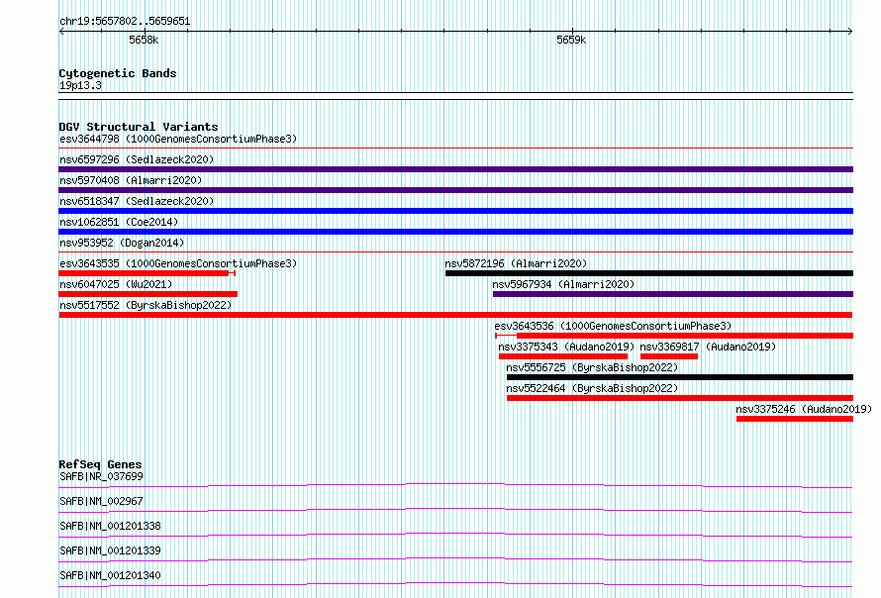Image resolution: width=881 pixels, height=598 pixels.
Task: Open the Cytogenetic Bands track title
Action: 118,73
